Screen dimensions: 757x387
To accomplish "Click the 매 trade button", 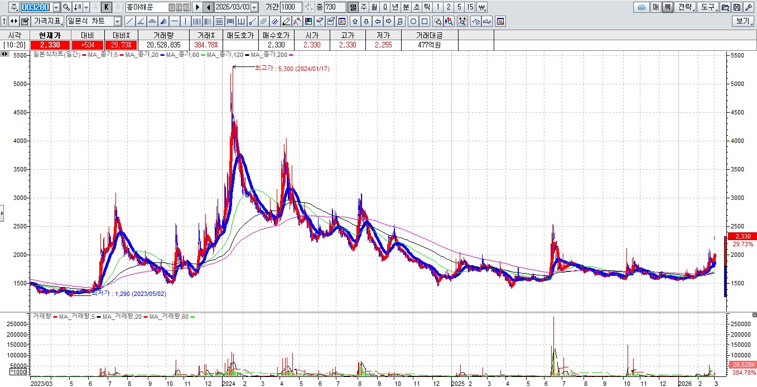I will pyautogui.click(x=656, y=7).
